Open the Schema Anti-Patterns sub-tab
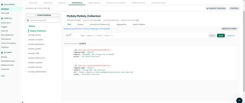The height and width of the screenshot is (103, 245). (x=99, y=25)
